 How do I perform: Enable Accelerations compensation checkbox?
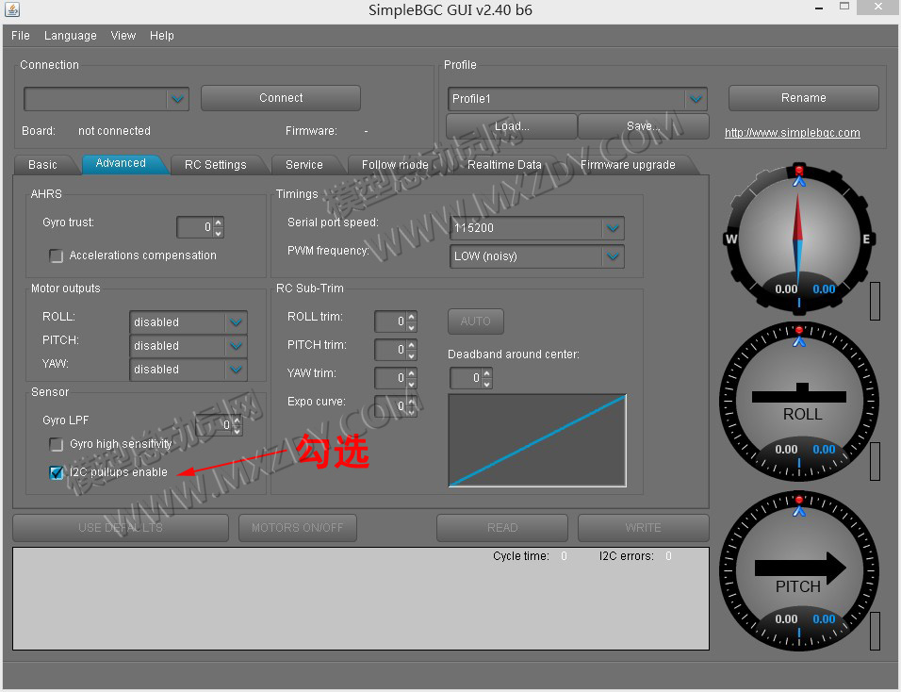tap(57, 255)
